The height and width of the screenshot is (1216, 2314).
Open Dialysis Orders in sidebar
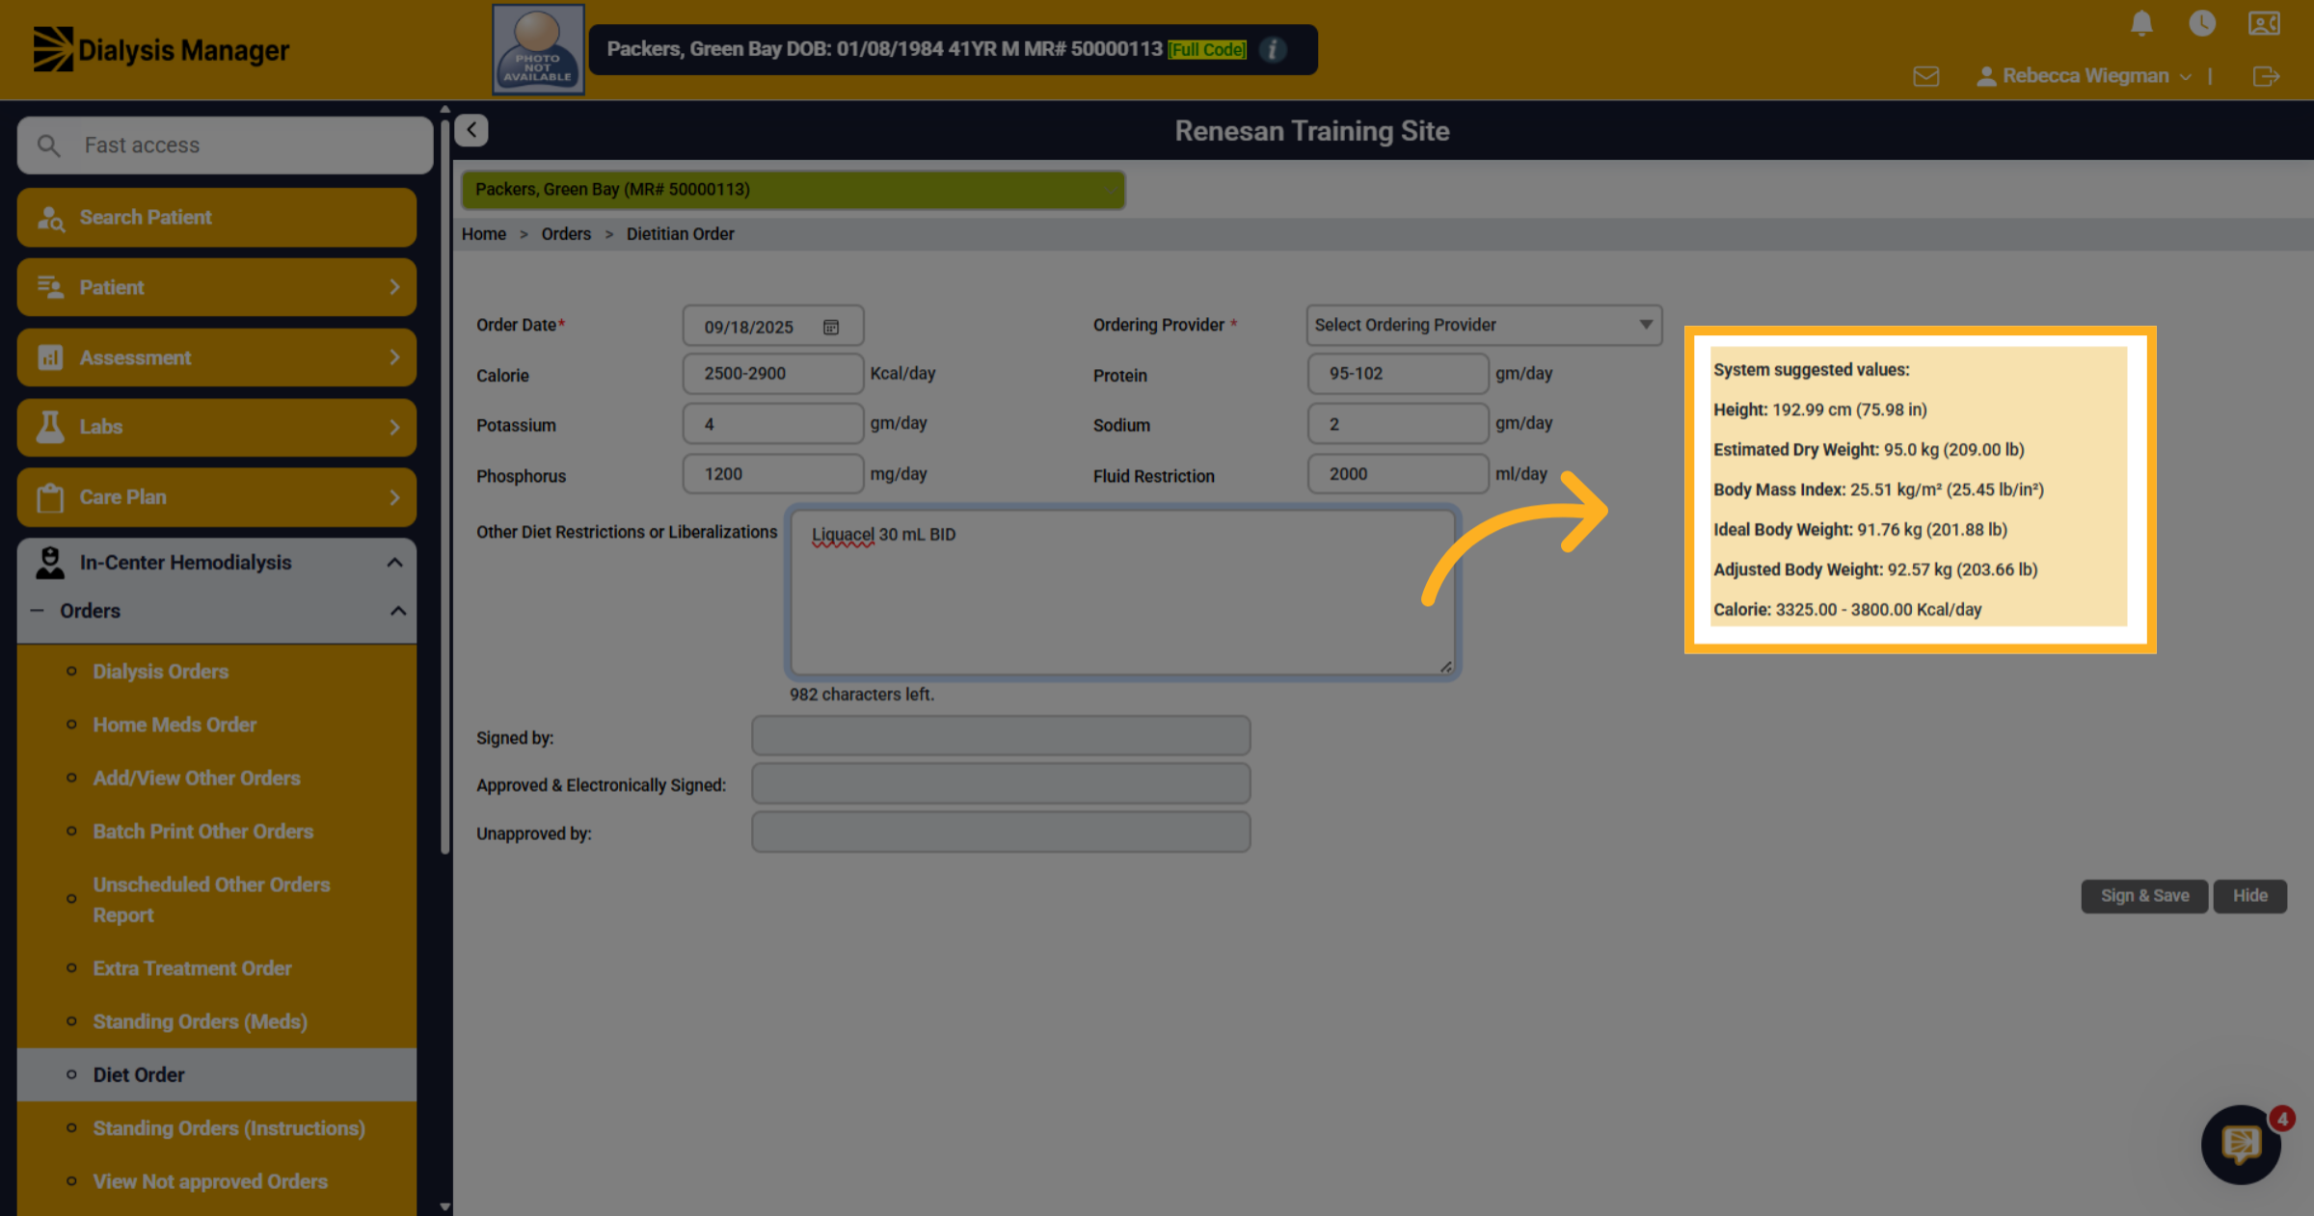pyautogui.click(x=161, y=672)
